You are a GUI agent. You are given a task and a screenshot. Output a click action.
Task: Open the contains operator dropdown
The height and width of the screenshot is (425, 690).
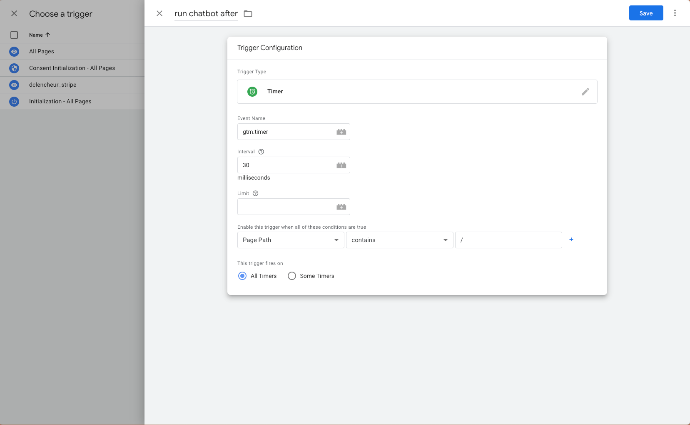[x=399, y=240]
